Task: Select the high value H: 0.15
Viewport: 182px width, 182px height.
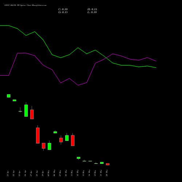Action: pyautogui.click(x=92, y=9)
